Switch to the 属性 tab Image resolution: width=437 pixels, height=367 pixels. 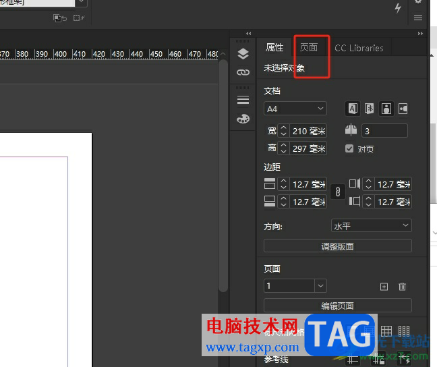pyautogui.click(x=274, y=48)
